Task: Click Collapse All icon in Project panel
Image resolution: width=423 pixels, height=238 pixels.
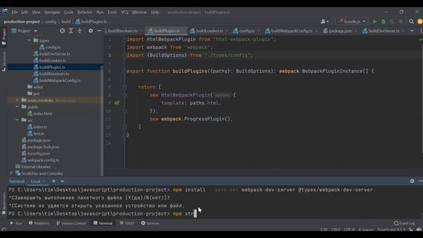Action: (79, 31)
